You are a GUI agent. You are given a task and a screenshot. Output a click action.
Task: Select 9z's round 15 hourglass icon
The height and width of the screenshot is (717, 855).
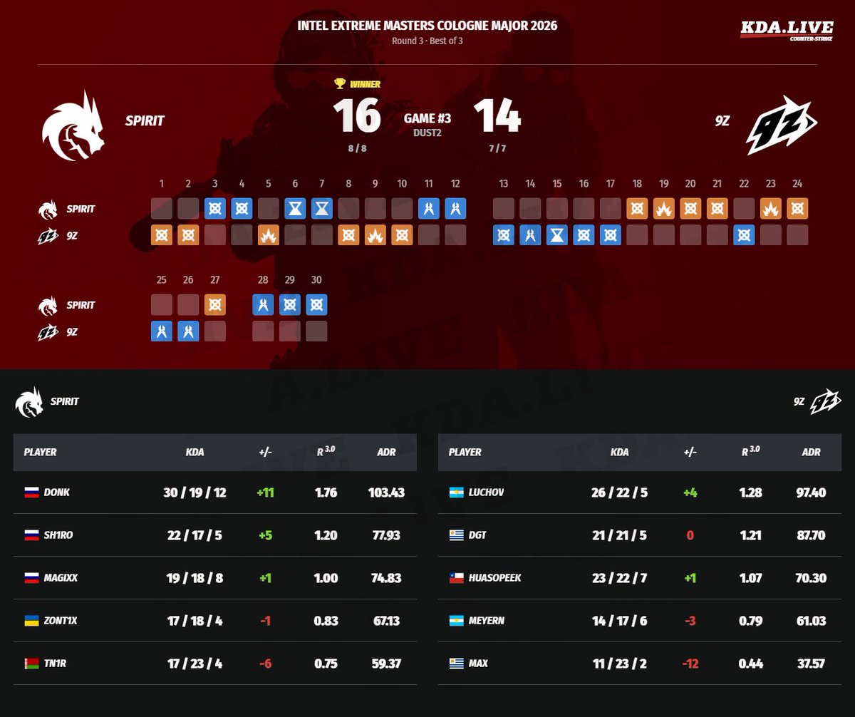557,235
